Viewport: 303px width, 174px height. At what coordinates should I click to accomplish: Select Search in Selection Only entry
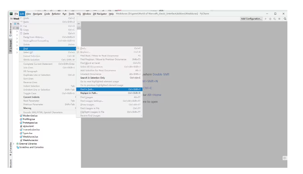(x=109, y=78)
